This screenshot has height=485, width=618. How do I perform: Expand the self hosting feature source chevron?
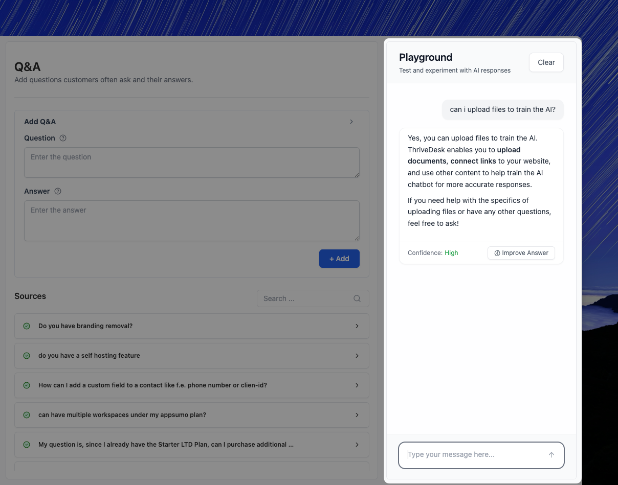click(x=357, y=356)
